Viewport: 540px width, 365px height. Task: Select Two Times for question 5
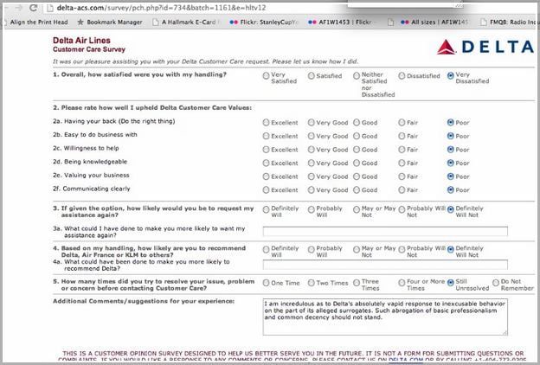pyautogui.click(x=311, y=283)
